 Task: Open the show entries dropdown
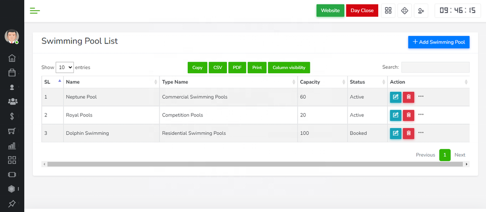pos(64,67)
